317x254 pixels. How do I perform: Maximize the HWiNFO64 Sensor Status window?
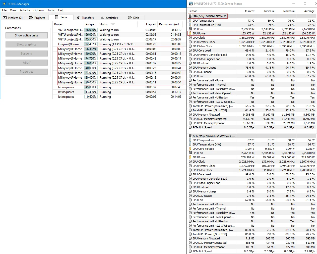click(x=305, y=4)
